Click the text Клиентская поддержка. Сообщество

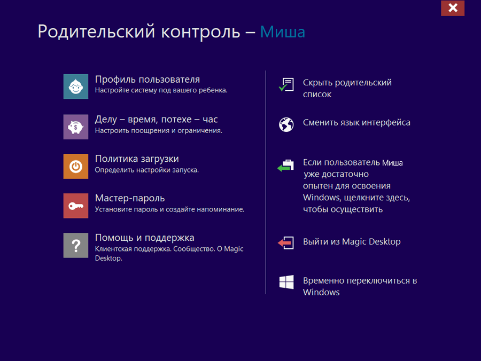coord(155,249)
